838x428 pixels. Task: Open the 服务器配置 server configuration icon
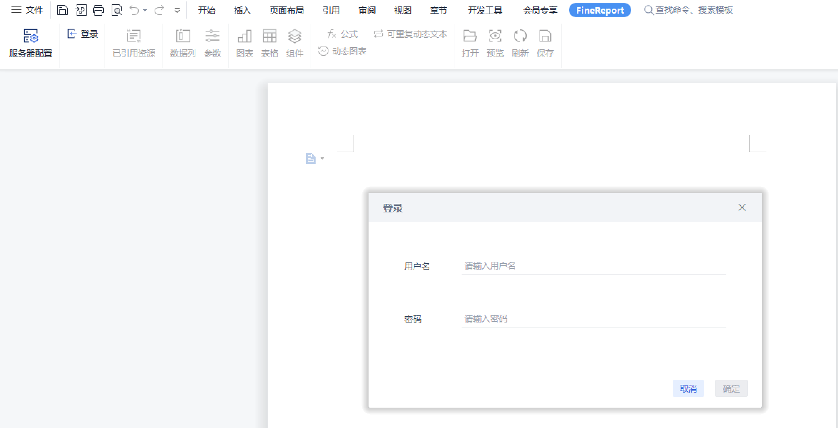click(x=31, y=36)
